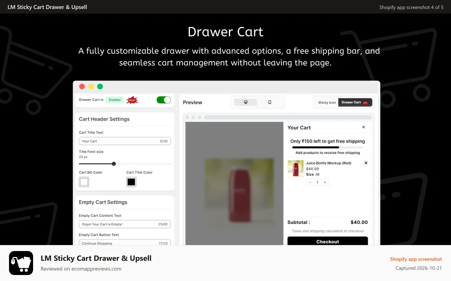Image resolution: width=451 pixels, height=281 pixels.
Task: Click the Juice Bottle product thumbnail
Action: [295, 169]
